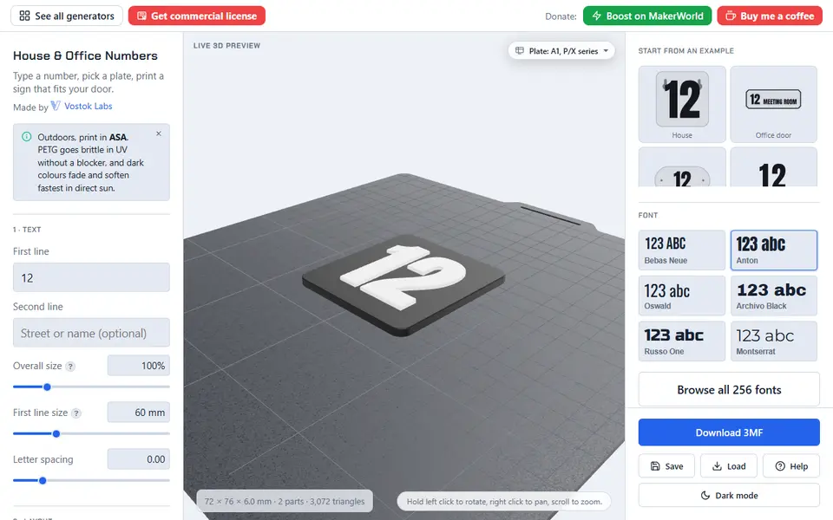Screen dimensions: 833x520
Task: Click the floppy disk Save icon
Action: tap(655, 466)
